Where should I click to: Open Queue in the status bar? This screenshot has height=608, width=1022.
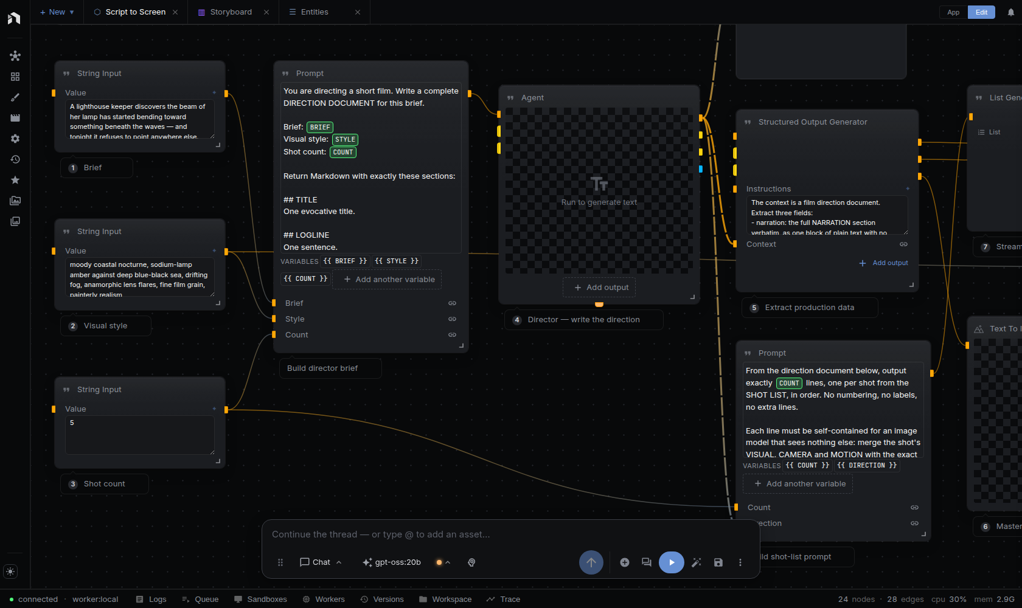(200, 599)
